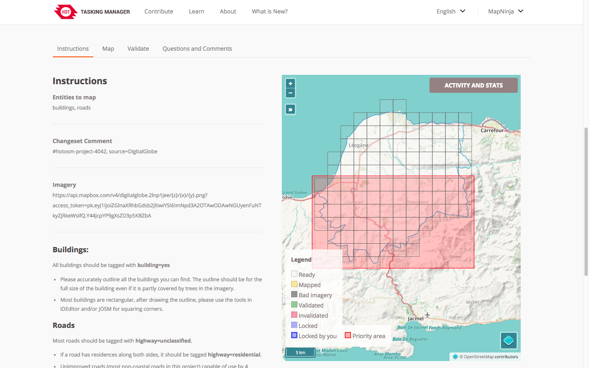Screen dimensions: 589x368
Task: Click the Carrefour label on map
Action: click(492, 130)
